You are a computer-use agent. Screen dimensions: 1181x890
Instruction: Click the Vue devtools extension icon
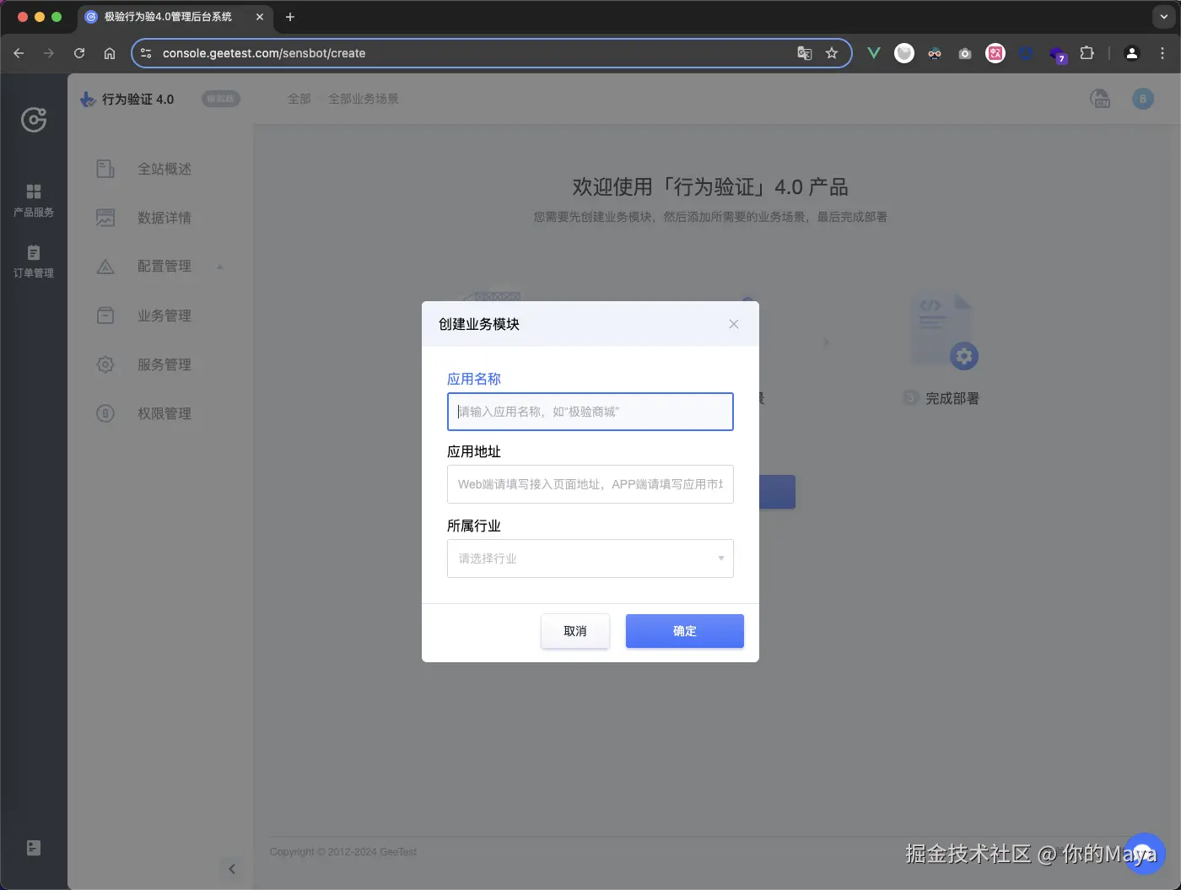(x=874, y=53)
